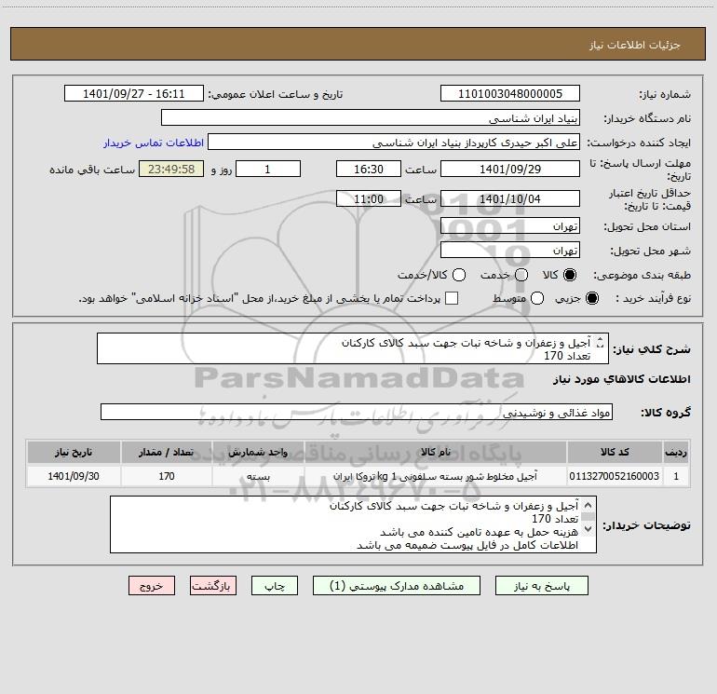Click the واحد شمارش column header
717x694 pixels.
(258, 452)
